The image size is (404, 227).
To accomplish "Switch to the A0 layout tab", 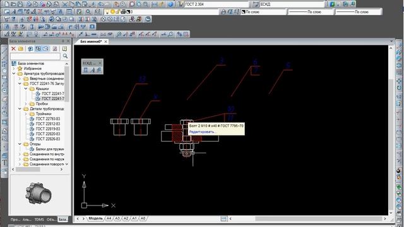I will [143, 218].
